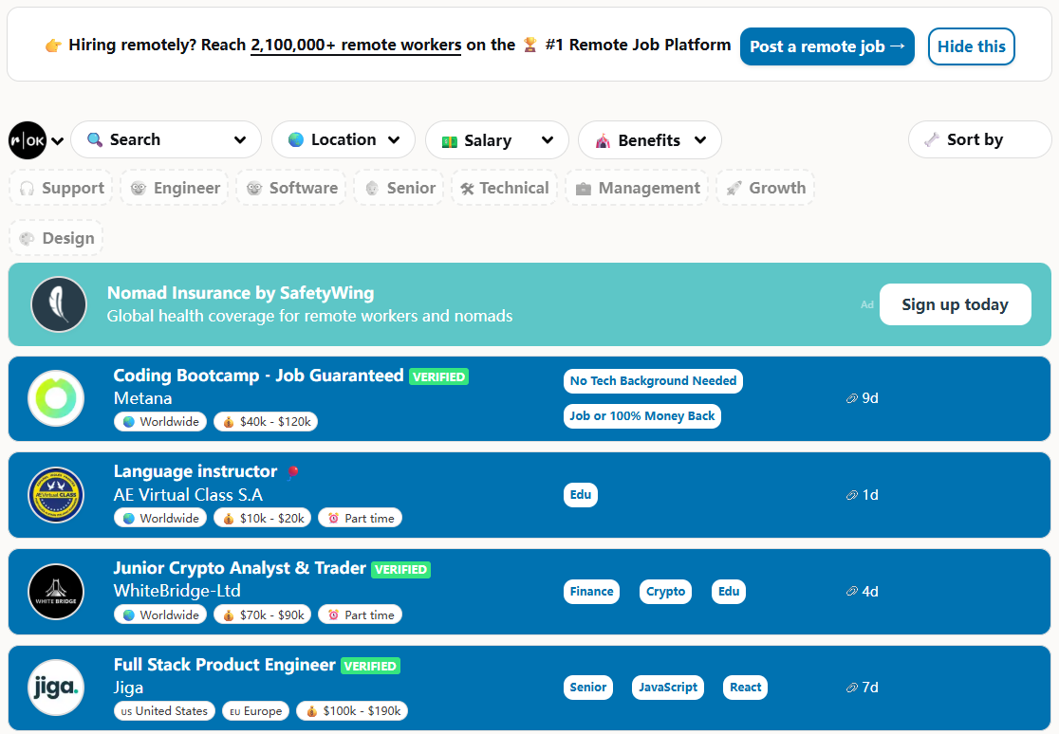Click the WhiteBridge company logo
The width and height of the screenshot is (1059, 734).
tap(56, 592)
